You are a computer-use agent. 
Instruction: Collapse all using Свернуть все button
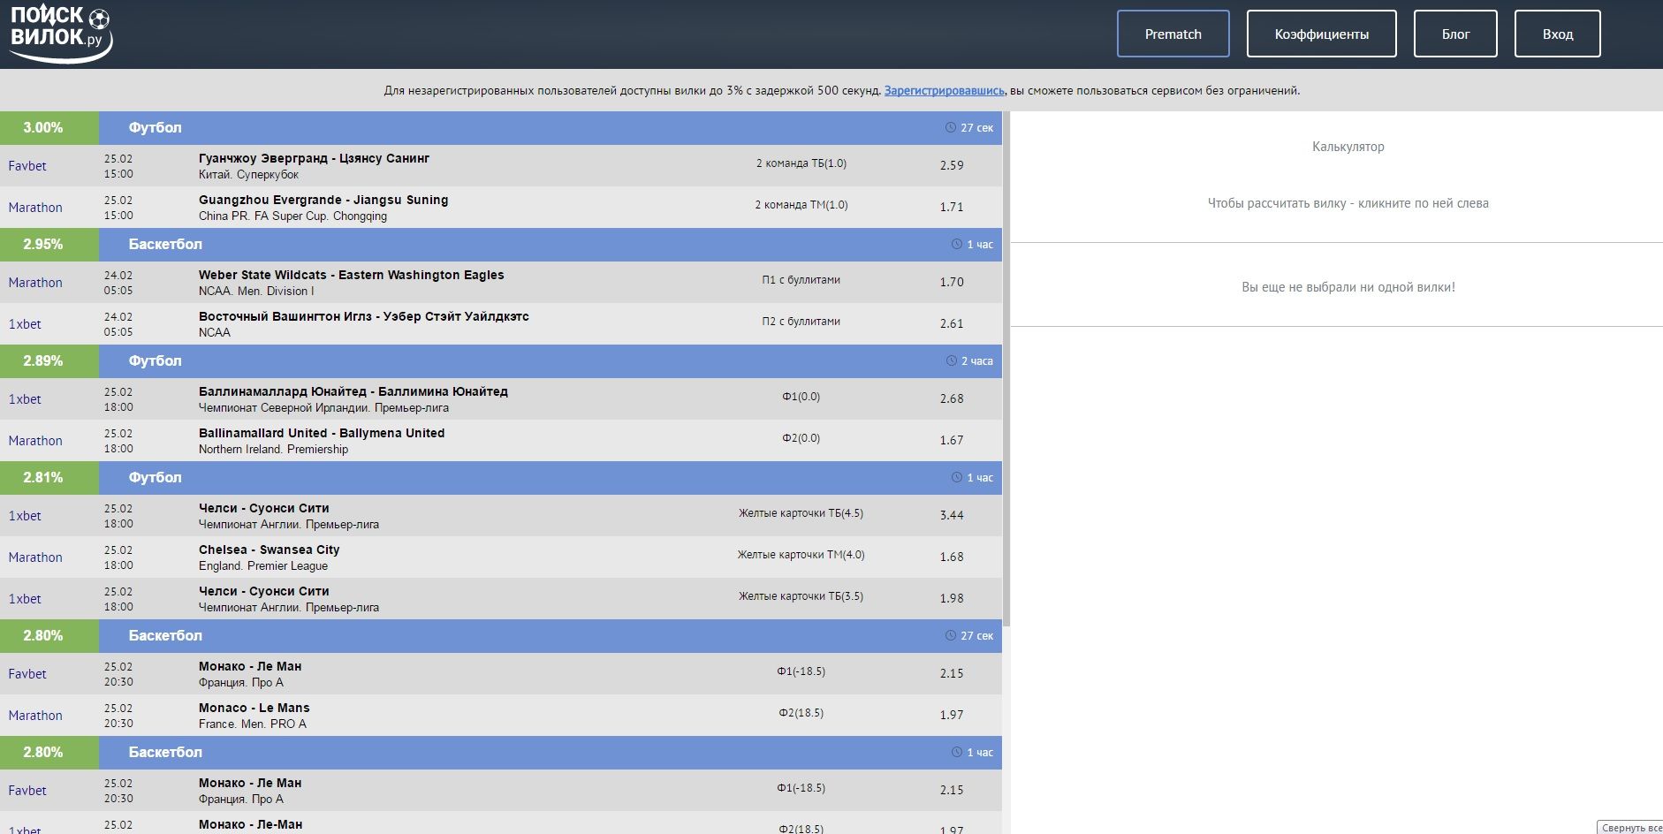pyautogui.click(x=1630, y=828)
